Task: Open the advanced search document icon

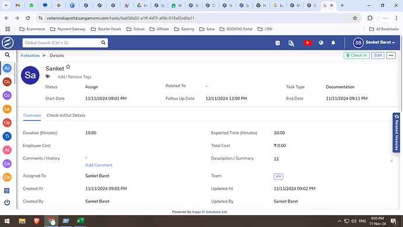Action: pos(291,43)
